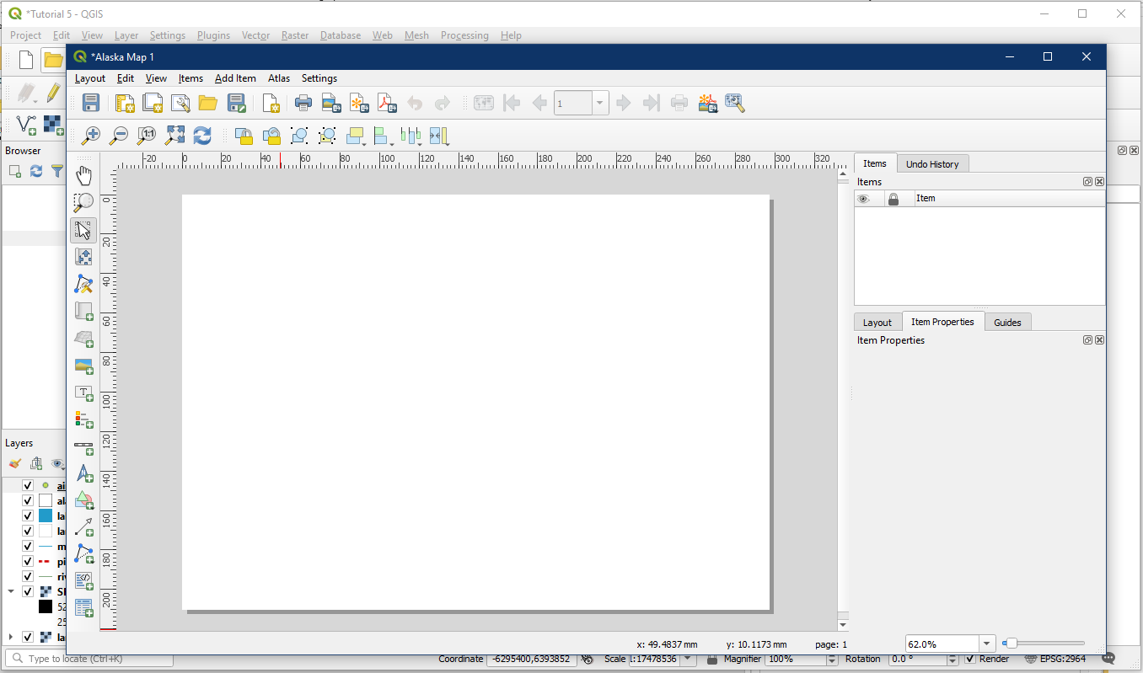
Task: Select the Add North Arrow tool
Action: pos(83,473)
